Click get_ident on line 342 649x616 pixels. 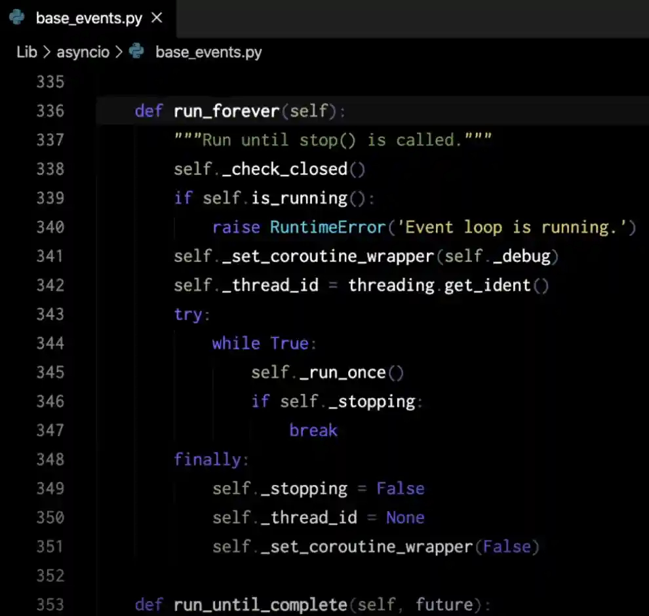pyautogui.click(x=488, y=285)
